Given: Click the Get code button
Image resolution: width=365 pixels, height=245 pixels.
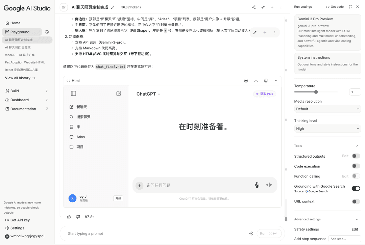Looking at the screenshot, I should pyautogui.click(x=335, y=7).
